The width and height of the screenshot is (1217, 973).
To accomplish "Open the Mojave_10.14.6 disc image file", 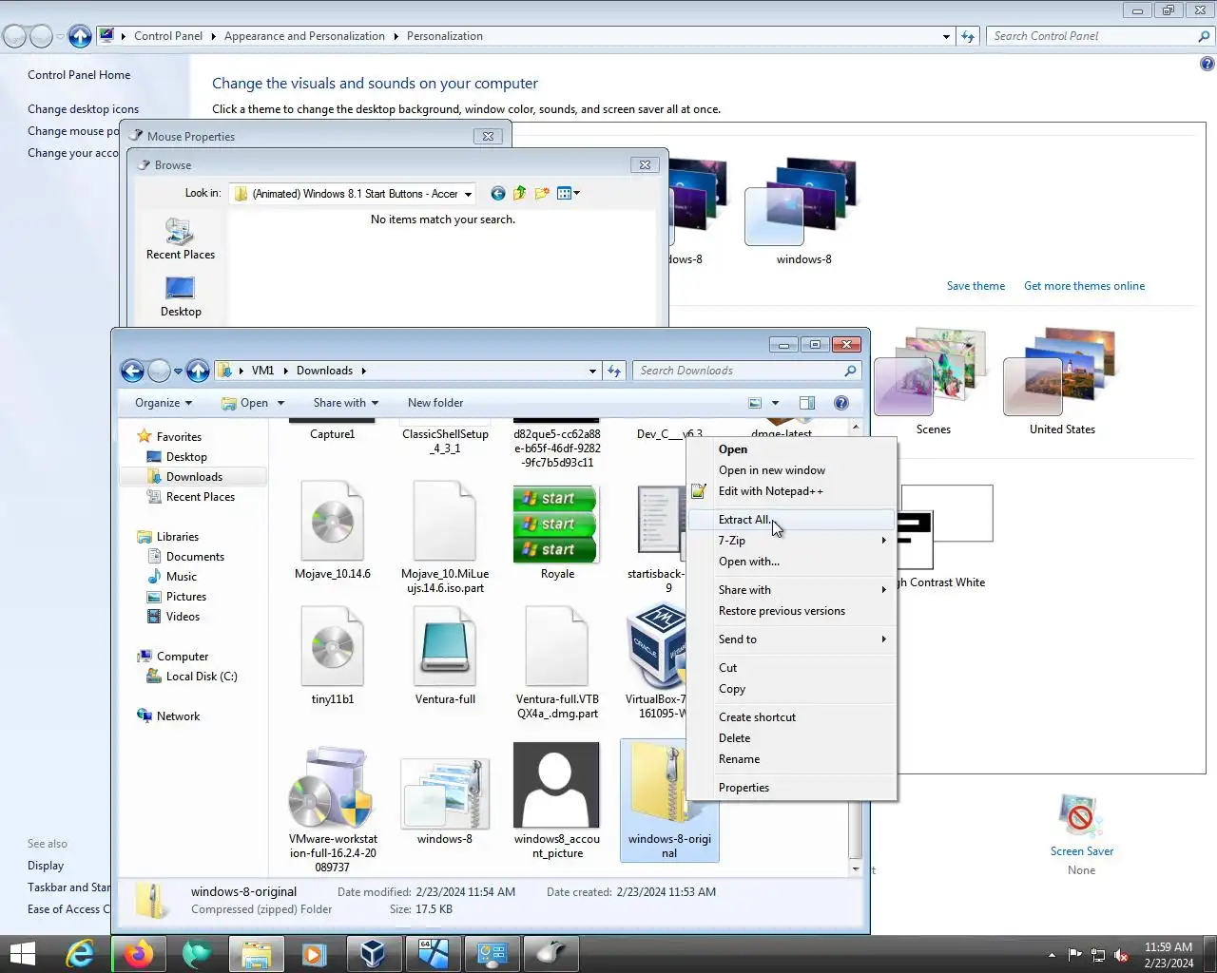I will [x=333, y=530].
